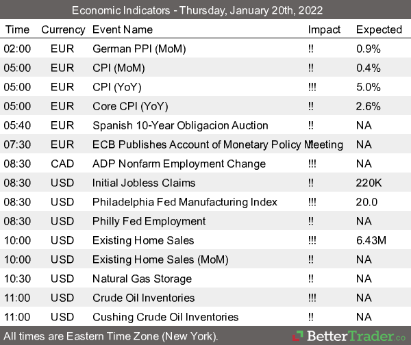Click the Currency column header
The image size is (411, 345).
click(63, 29)
